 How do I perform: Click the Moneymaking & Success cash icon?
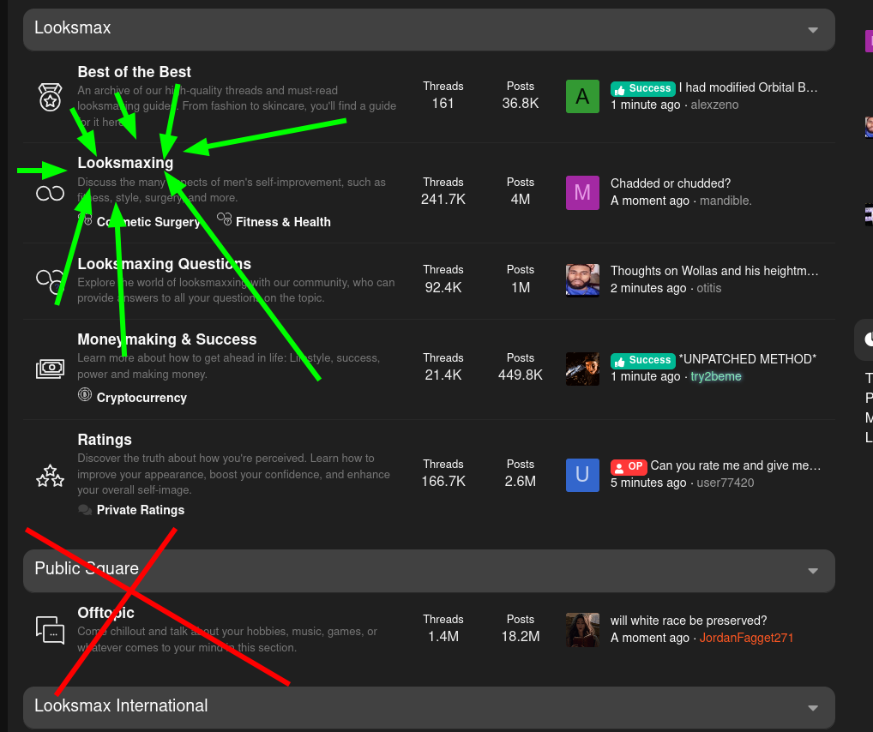click(x=50, y=369)
